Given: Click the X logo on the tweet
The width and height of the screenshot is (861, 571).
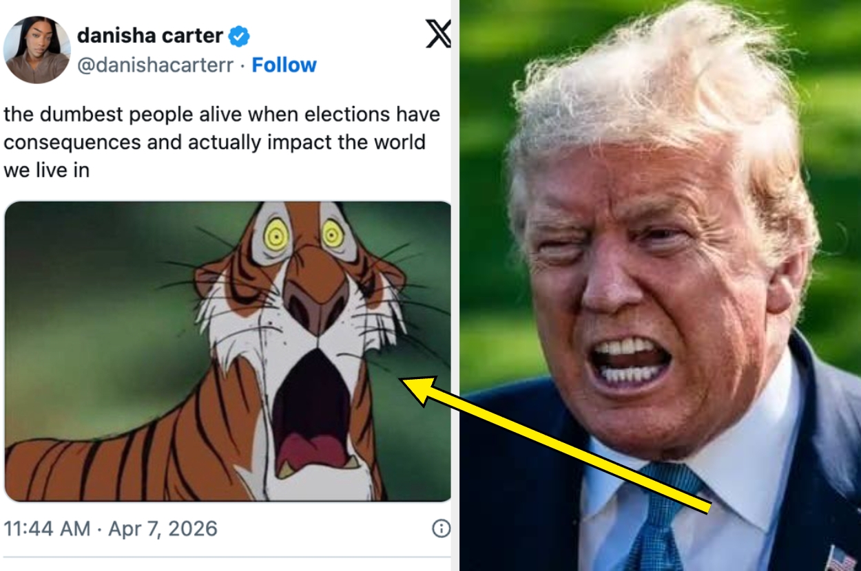Looking at the screenshot, I should point(438,34).
